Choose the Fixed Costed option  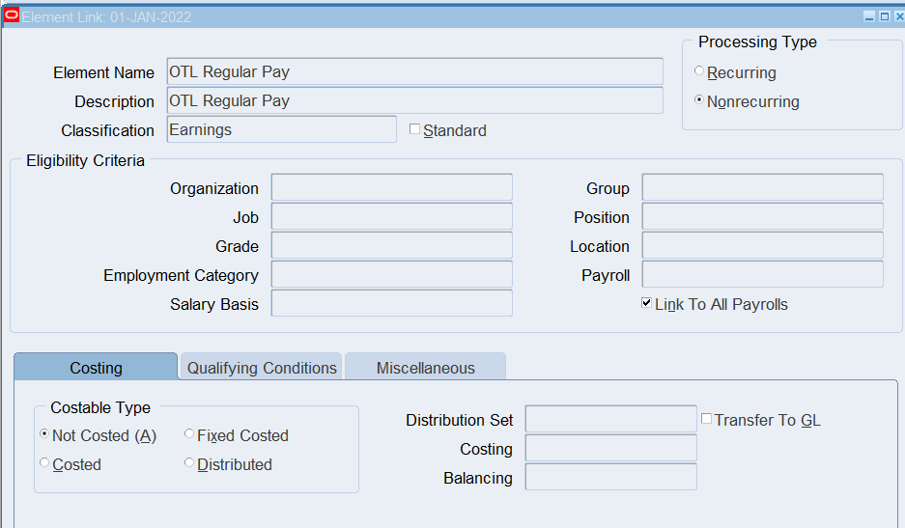pos(189,434)
